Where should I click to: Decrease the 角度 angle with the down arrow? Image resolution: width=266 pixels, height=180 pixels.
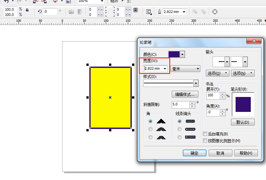pos(222,114)
